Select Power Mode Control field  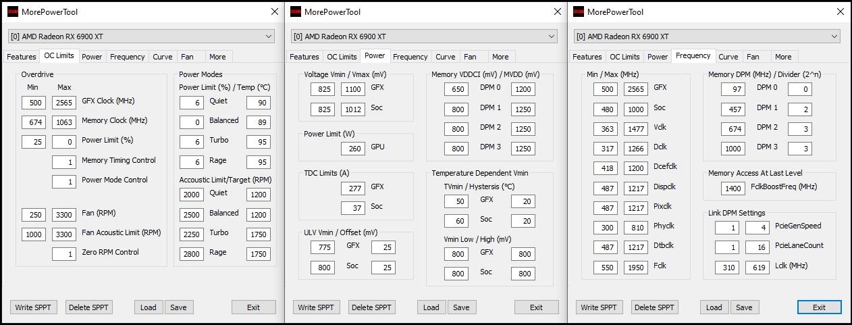point(64,182)
